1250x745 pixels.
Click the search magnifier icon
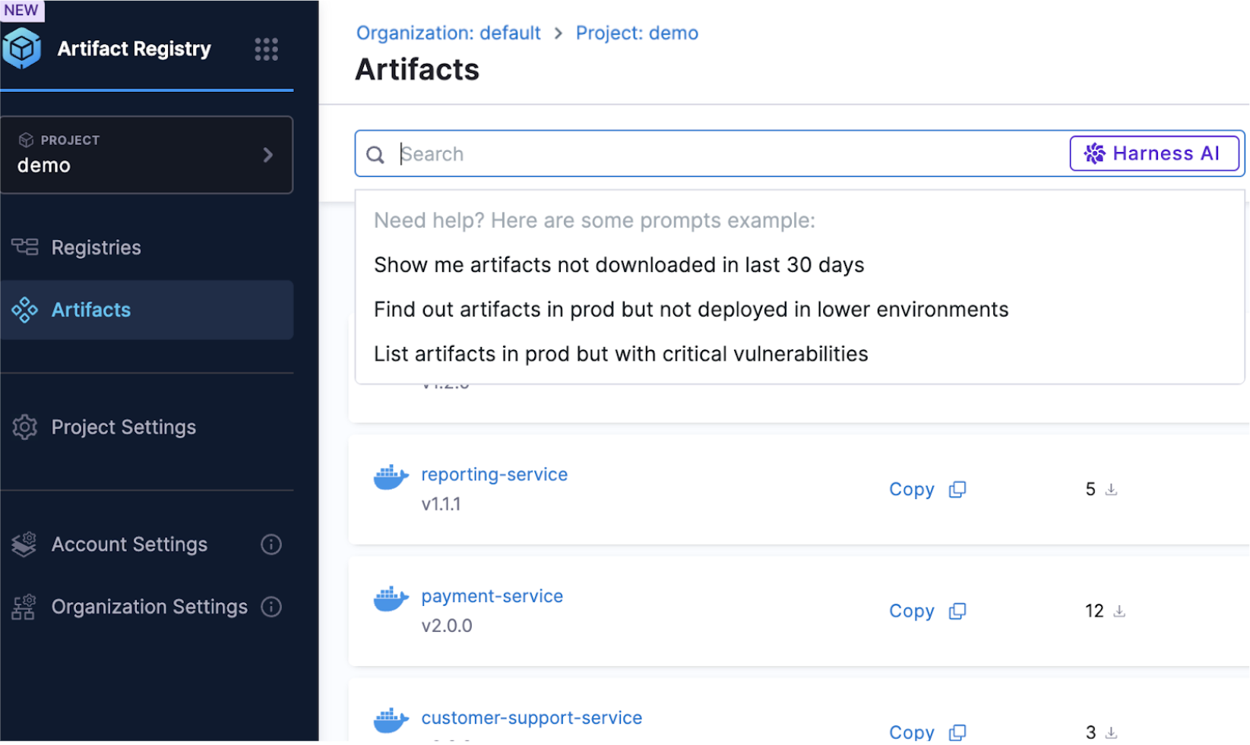[x=375, y=155]
